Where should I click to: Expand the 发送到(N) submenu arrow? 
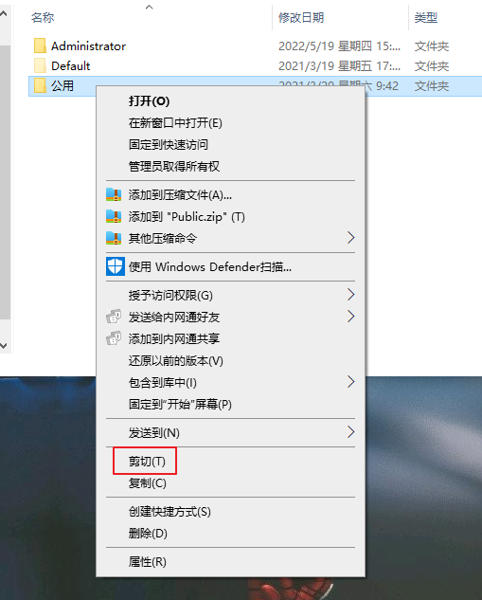[350, 432]
